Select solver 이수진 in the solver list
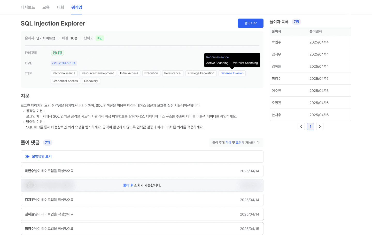 pos(276,91)
